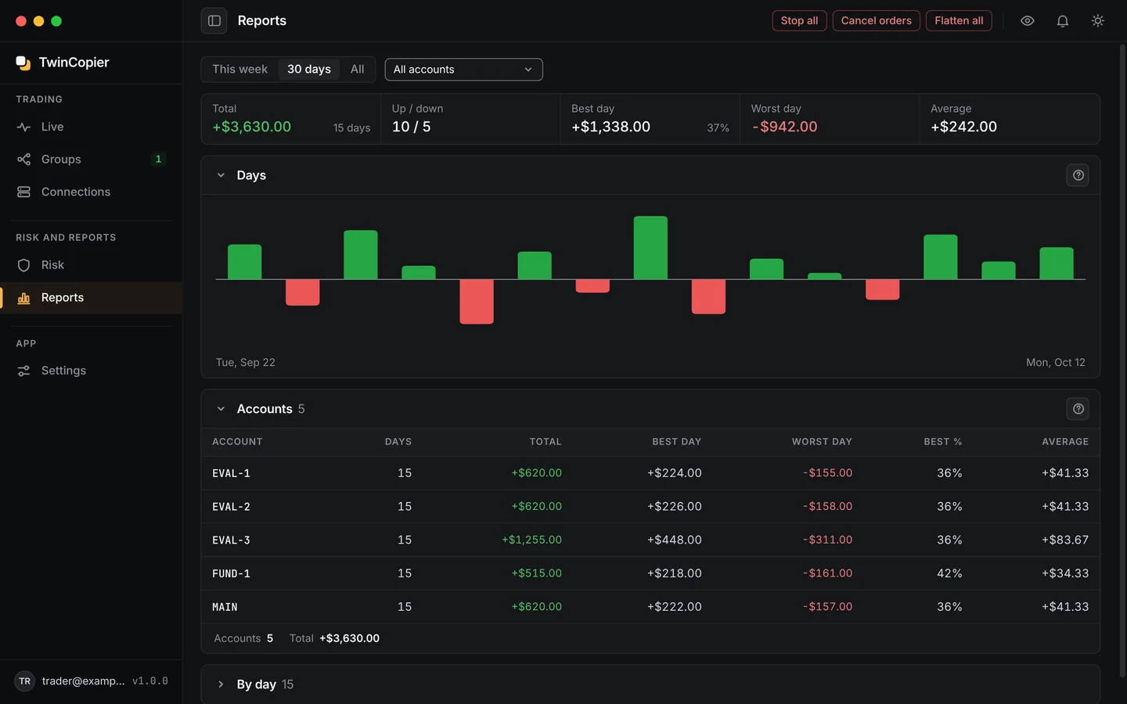Image resolution: width=1127 pixels, height=704 pixels.
Task: Expand the By day section
Action: [221, 684]
